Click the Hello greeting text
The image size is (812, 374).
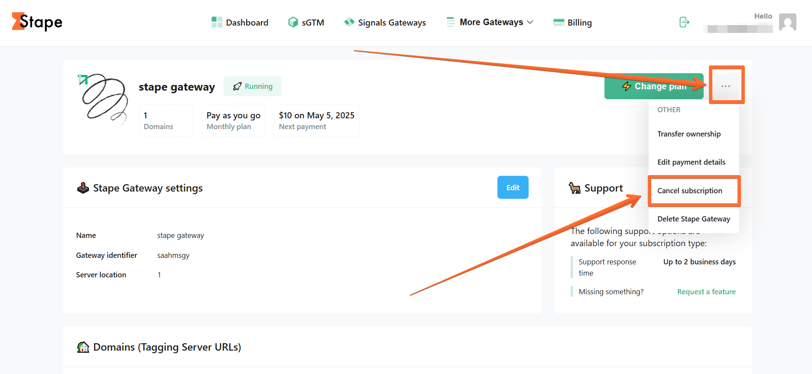(763, 16)
